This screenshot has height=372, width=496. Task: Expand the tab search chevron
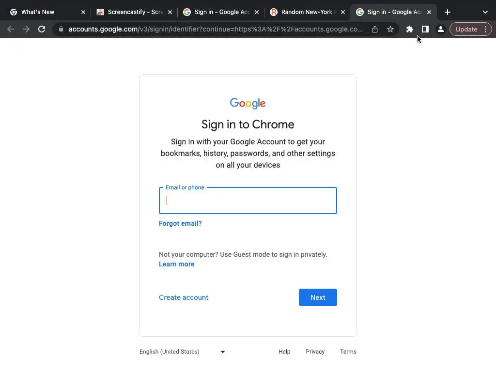(485, 12)
